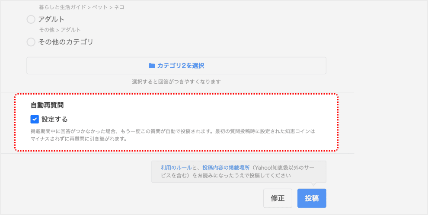Click the blue 投稿 button

pos(312,198)
